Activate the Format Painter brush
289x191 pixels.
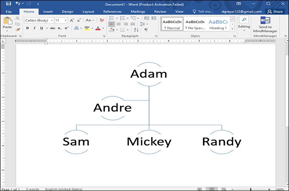tap(17, 30)
